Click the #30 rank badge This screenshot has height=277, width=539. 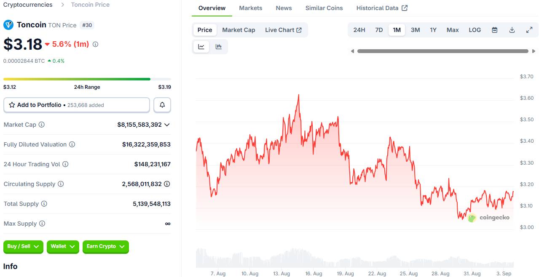click(x=87, y=25)
